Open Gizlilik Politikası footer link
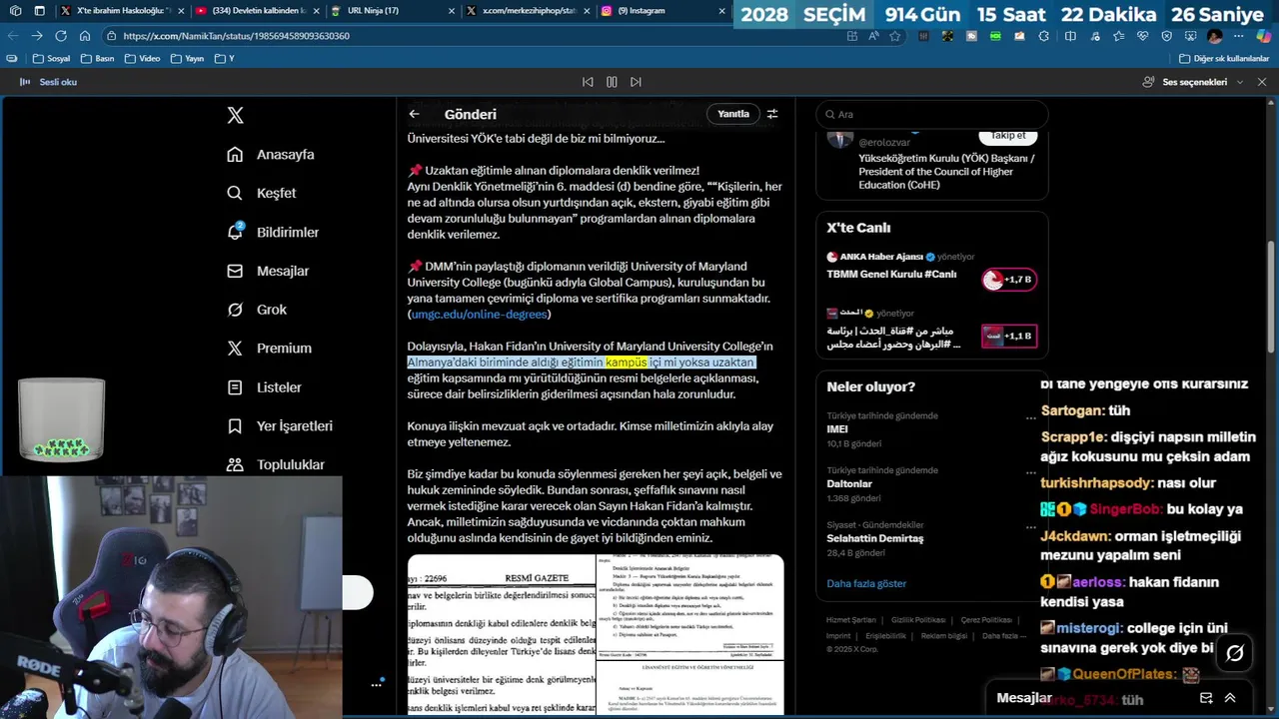This screenshot has width=1279, height=719. [918, 620]
